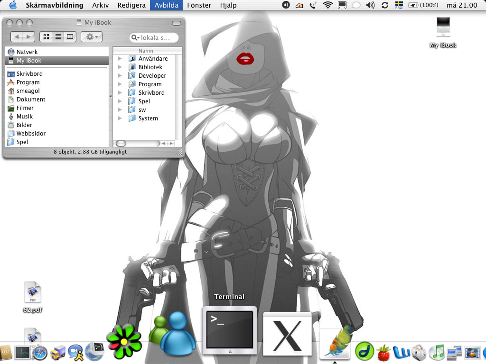486x364 pixels.
Task: Expand the Program folder in file list
Action: [x=120, y=84]
